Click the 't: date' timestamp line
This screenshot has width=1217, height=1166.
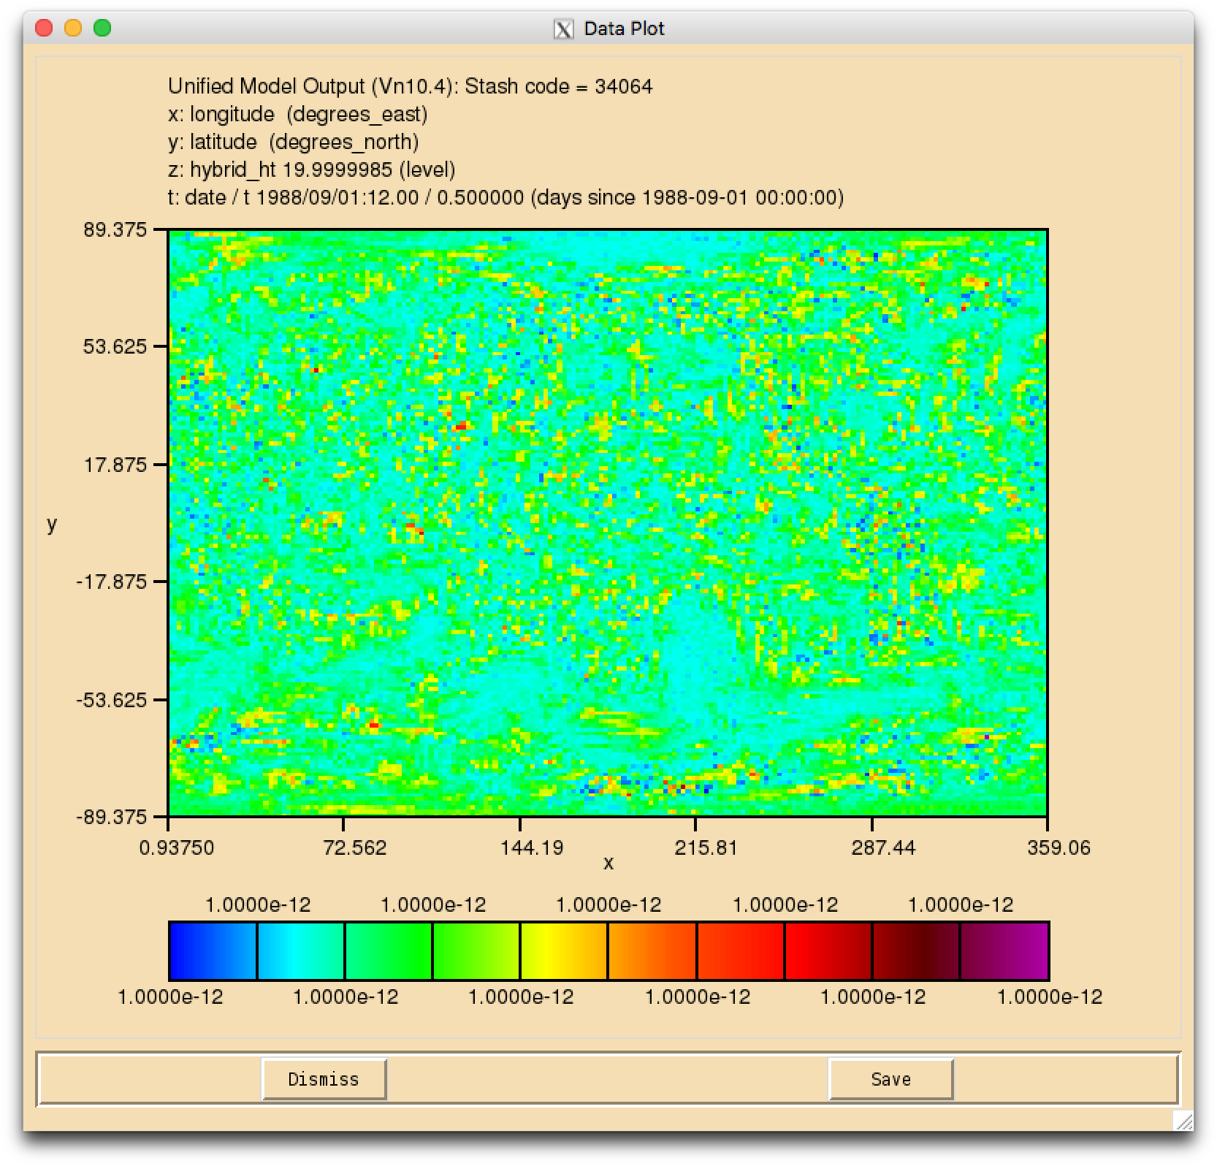point(506,197)
